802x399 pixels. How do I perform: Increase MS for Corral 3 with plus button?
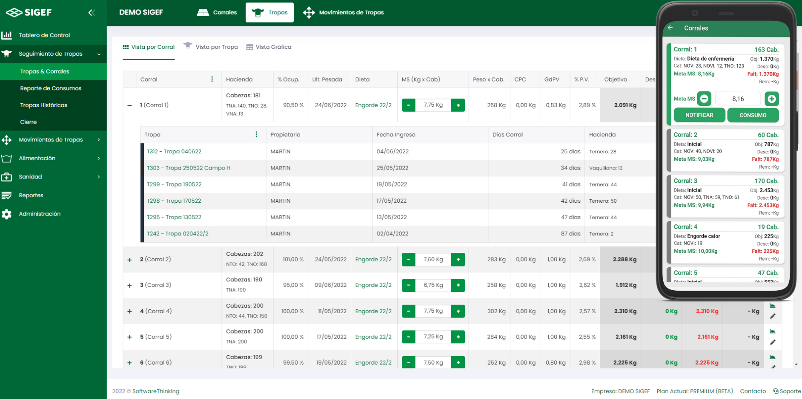click(458, 285)
